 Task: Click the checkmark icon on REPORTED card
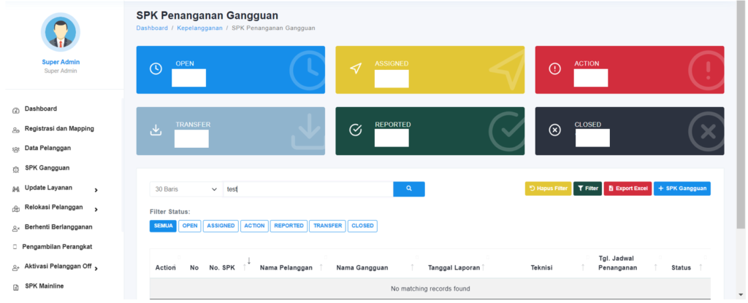click(356, 130)
